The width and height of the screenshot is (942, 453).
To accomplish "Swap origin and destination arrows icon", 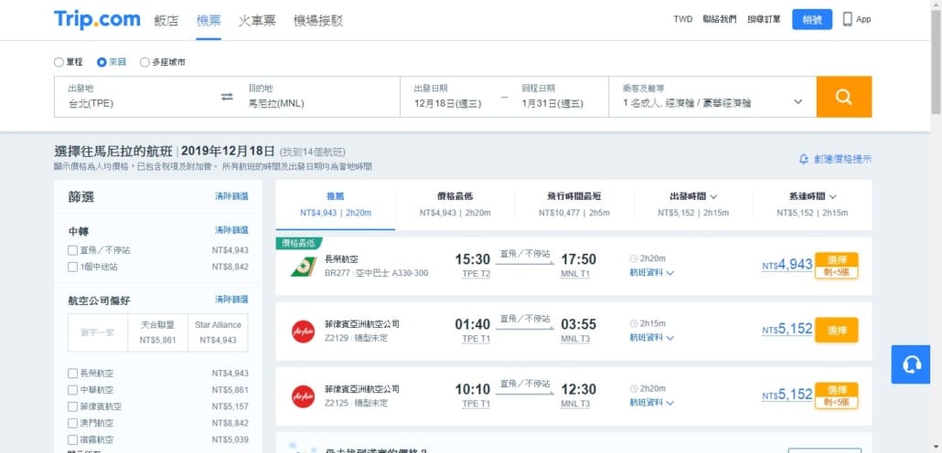I will click(x=227, y=97).
